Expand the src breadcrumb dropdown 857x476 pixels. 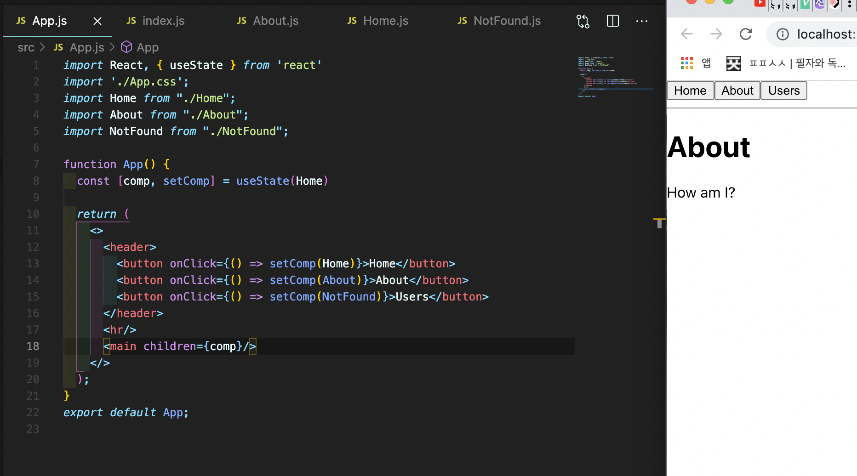pyautogui.click(x=26, y=47)
